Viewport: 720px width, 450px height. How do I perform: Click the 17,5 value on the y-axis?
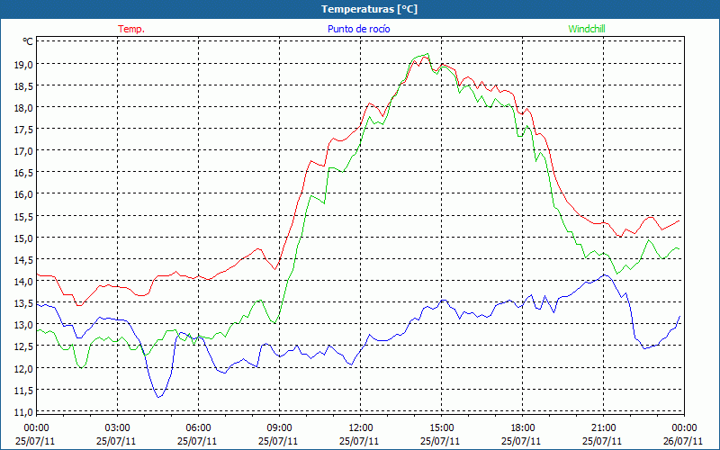click(x=24, y=129)
